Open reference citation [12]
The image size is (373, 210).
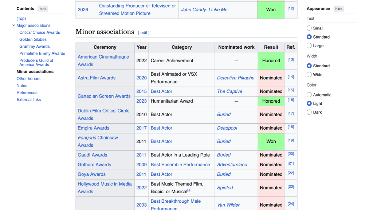291,8
